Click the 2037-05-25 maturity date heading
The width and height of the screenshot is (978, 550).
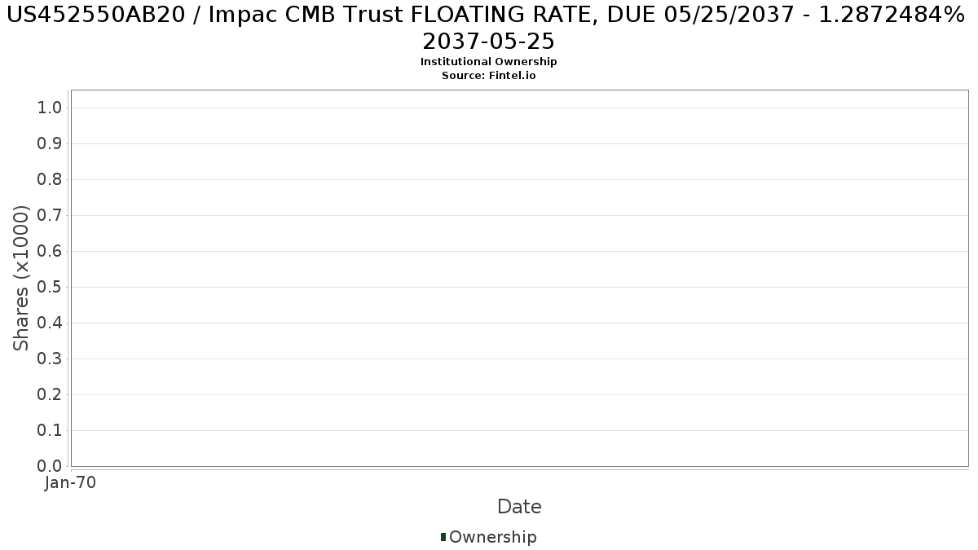point(488,42)
